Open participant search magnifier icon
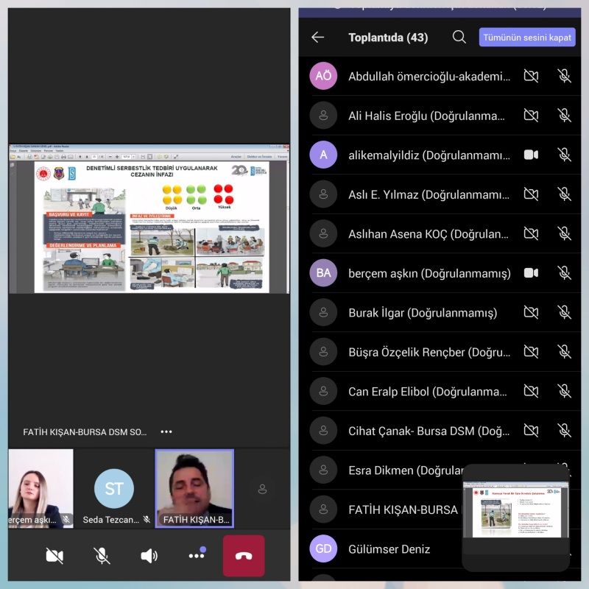 pos(459,38)
